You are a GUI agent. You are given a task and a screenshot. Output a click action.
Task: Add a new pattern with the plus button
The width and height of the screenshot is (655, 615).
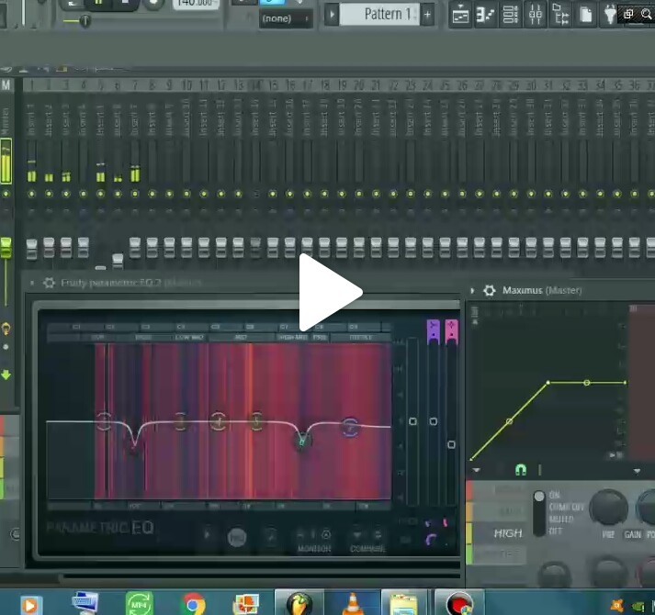(x=427, y=15)
